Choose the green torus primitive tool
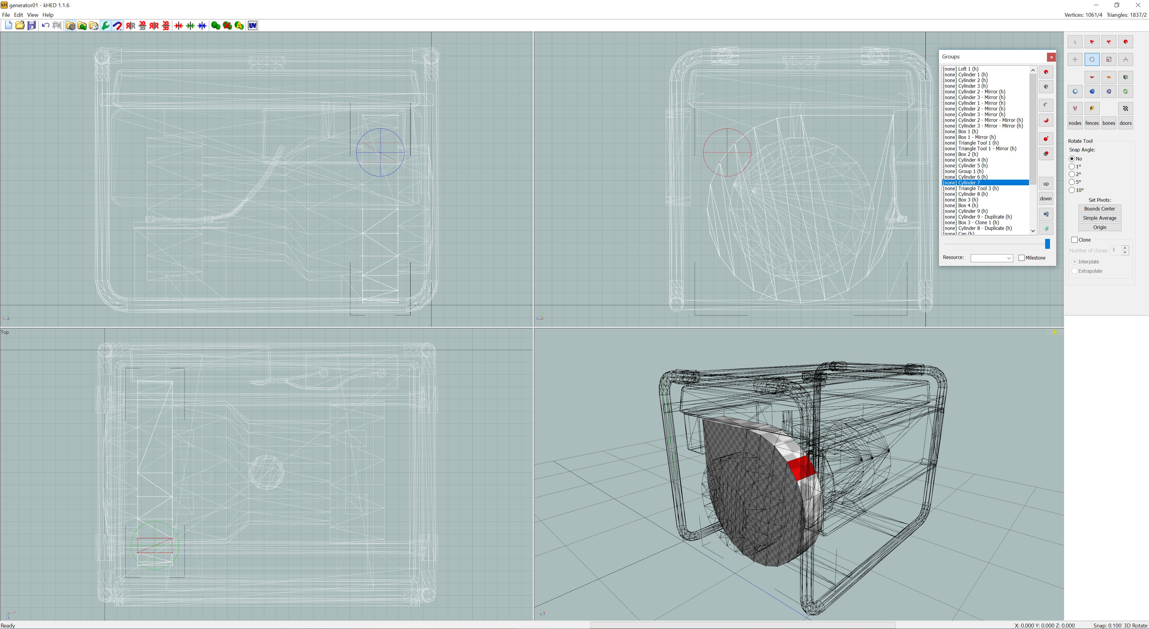The width and height of the screenshot is (1149, 629). [1125, 92]
